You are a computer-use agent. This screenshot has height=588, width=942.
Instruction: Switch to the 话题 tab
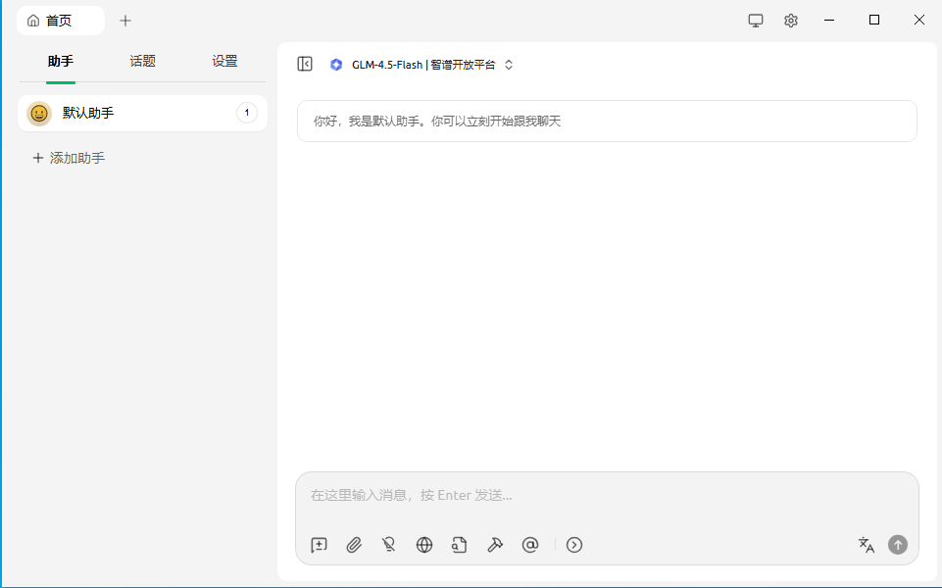[x=142, y=61]
